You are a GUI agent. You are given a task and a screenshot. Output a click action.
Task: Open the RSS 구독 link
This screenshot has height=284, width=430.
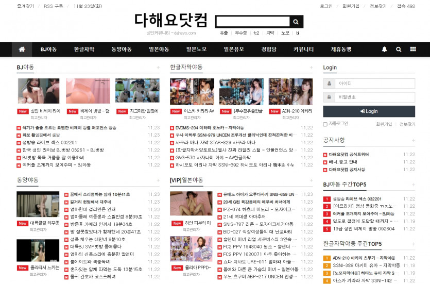pyautogui.click(x=54, y=6)
